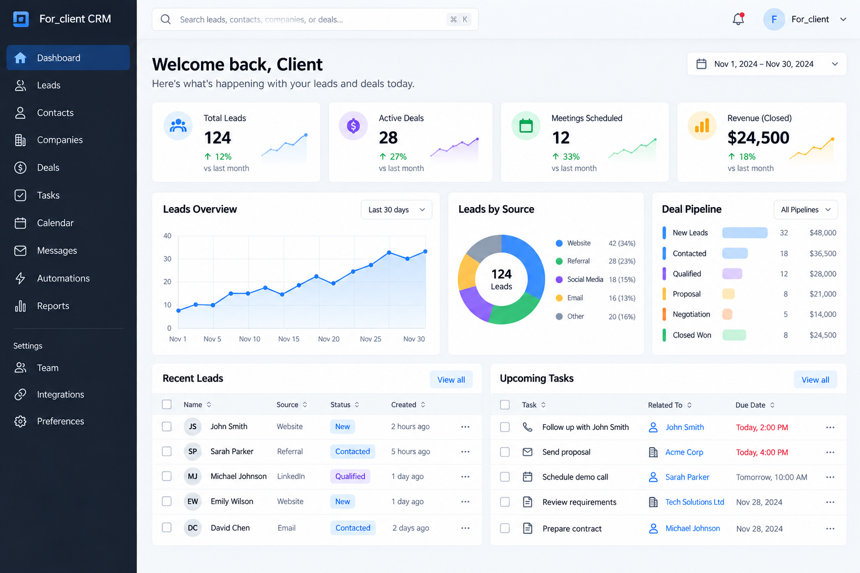
Task: Open the All Pipelines dropdown
Action: coord(806,210)
